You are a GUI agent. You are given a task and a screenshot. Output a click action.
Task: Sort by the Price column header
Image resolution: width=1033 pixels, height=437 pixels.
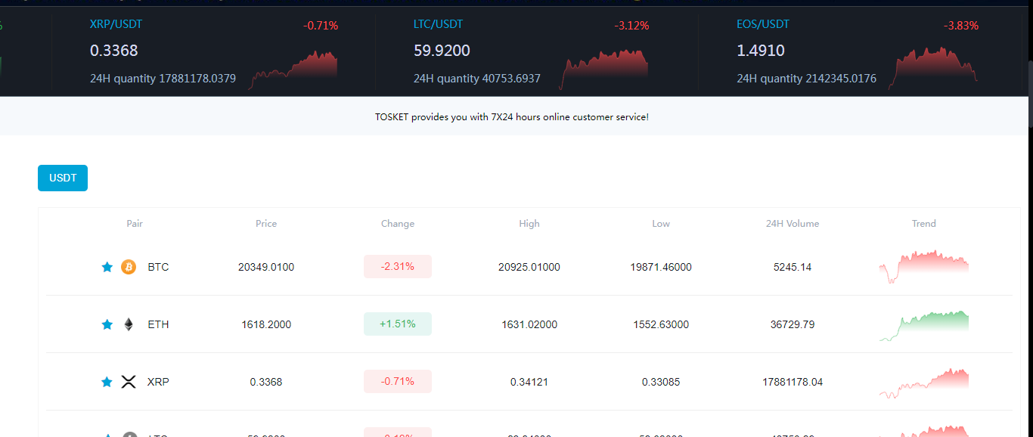(266, 224)
